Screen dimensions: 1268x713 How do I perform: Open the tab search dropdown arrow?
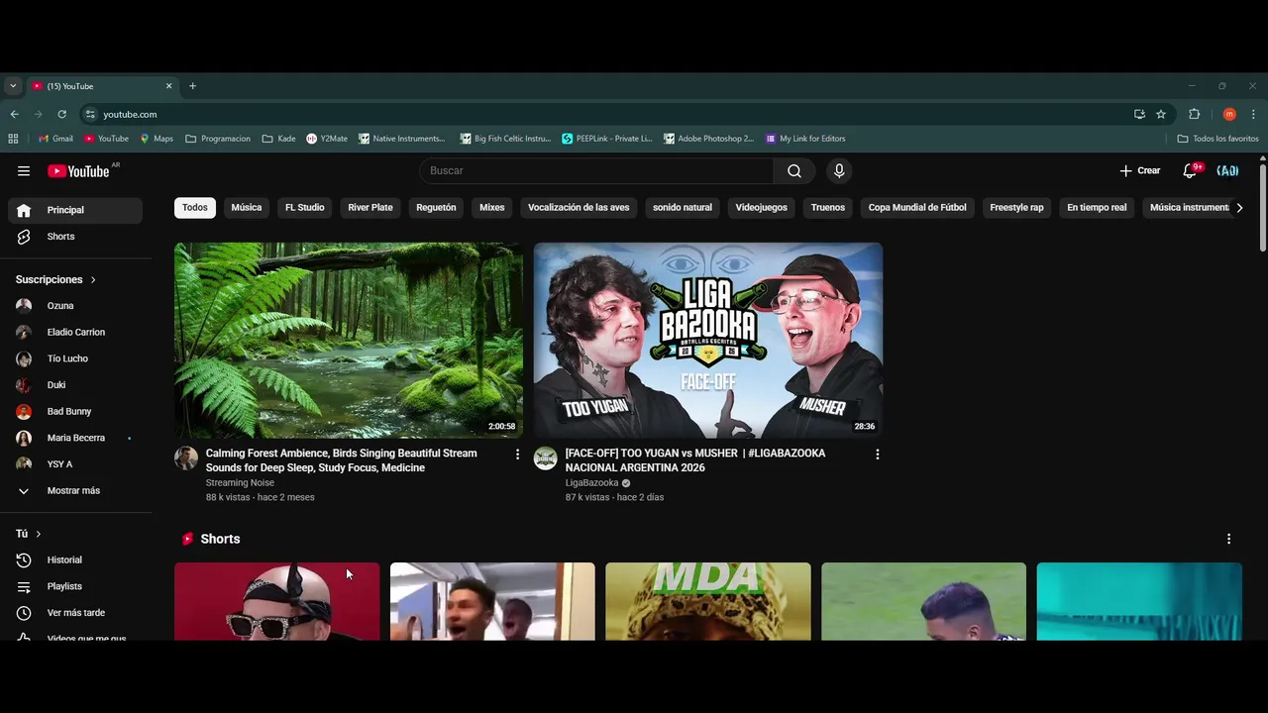[x=13, y=86]
